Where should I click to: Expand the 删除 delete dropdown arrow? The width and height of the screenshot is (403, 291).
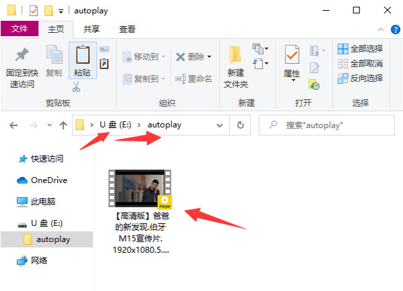(x=209, y=56)
